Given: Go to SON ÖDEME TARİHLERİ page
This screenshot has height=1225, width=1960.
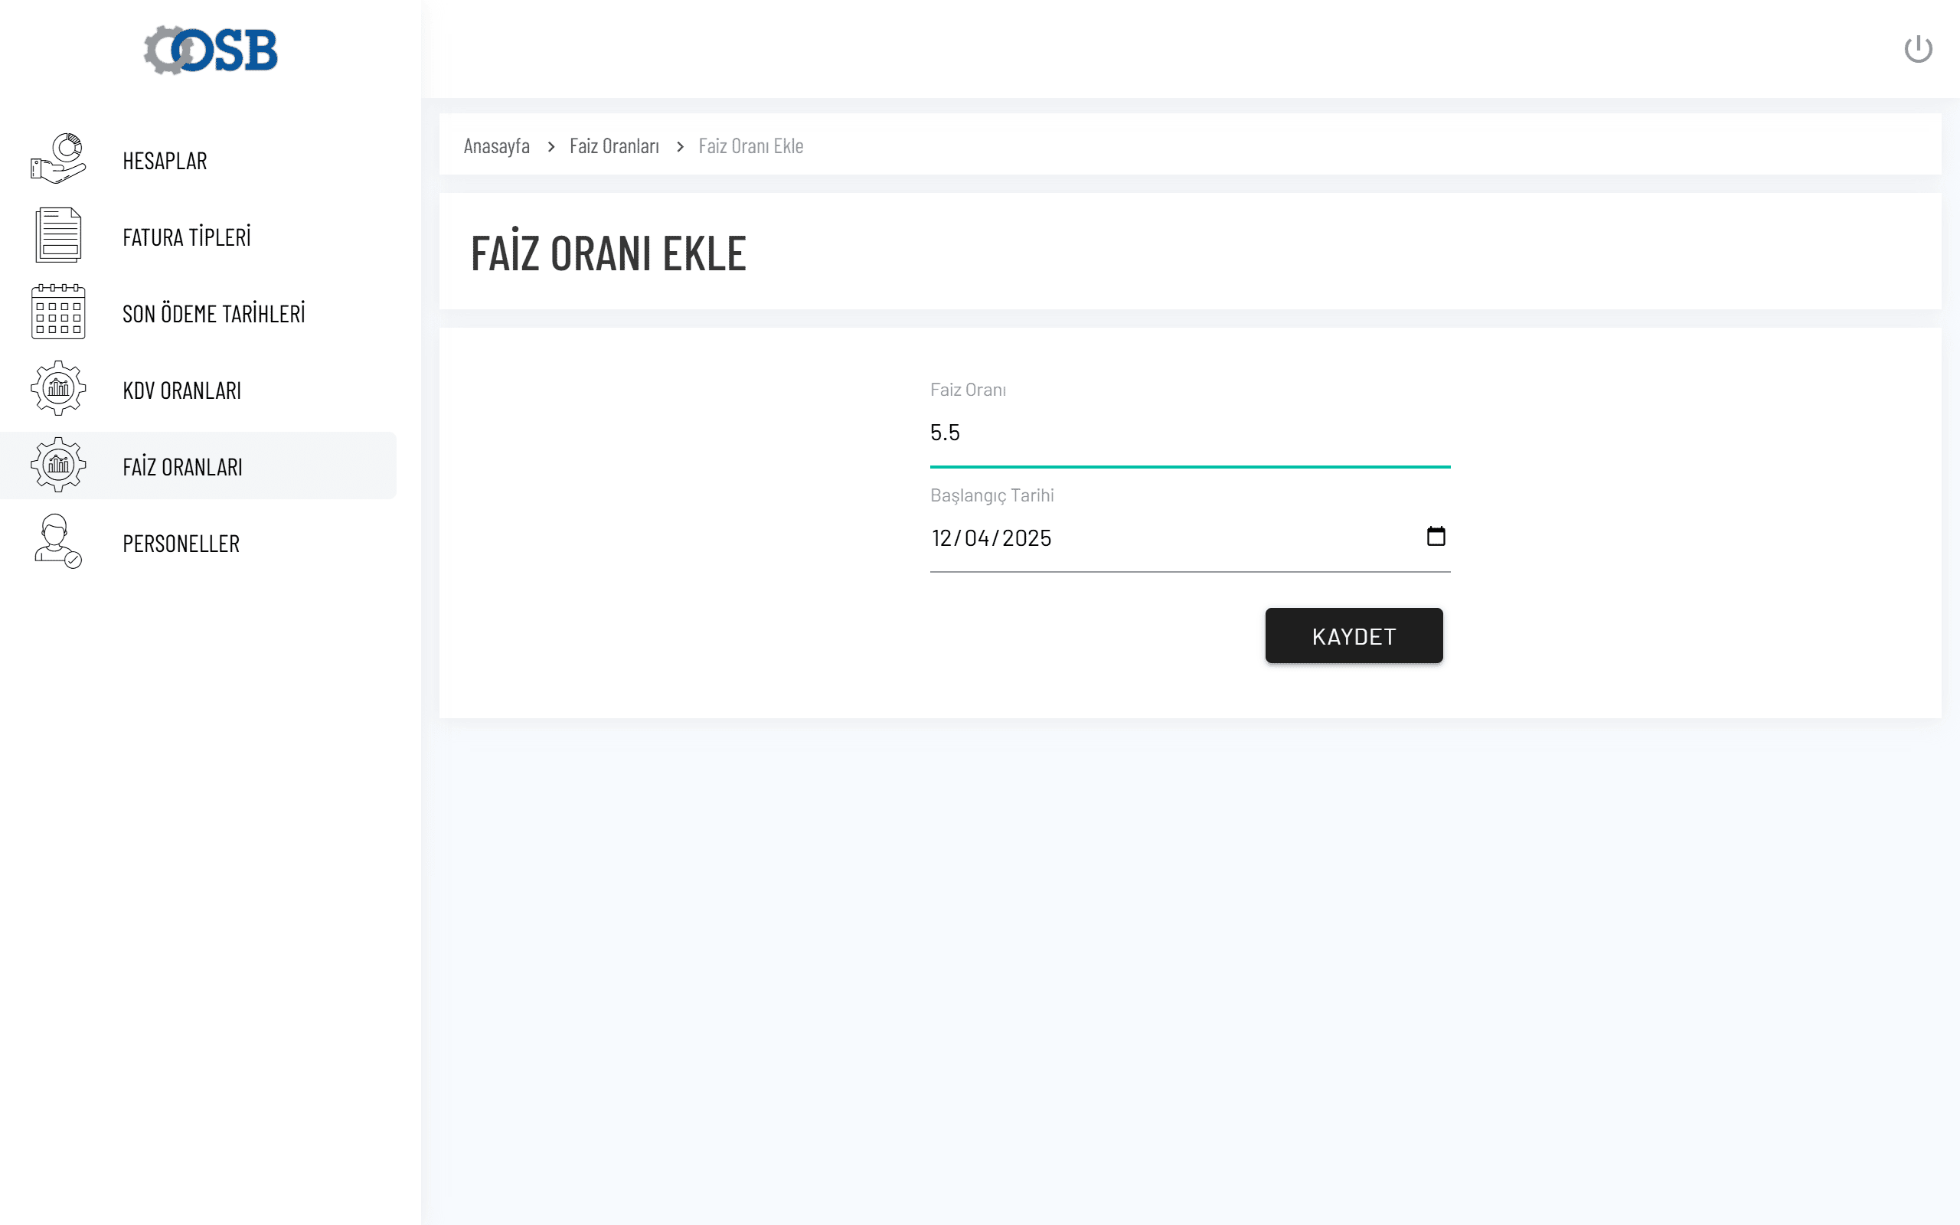Looking at the screenshot, I should [x=214, y=314].
